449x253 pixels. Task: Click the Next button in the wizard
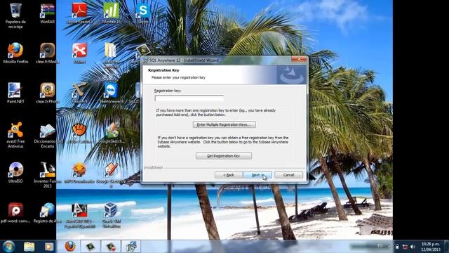pyautogui.click(x=257, y=175)
